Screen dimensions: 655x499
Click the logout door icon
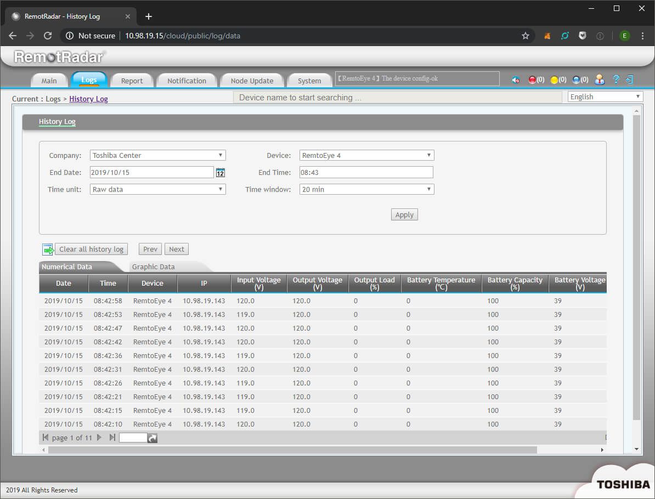coord(630,80)
